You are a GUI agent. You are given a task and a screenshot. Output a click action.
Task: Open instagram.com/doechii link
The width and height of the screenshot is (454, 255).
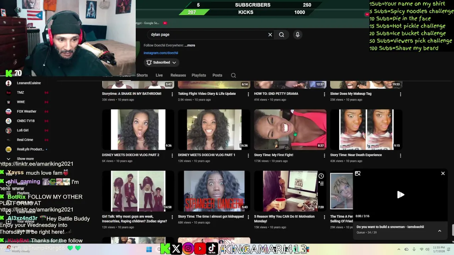[161, 53]
